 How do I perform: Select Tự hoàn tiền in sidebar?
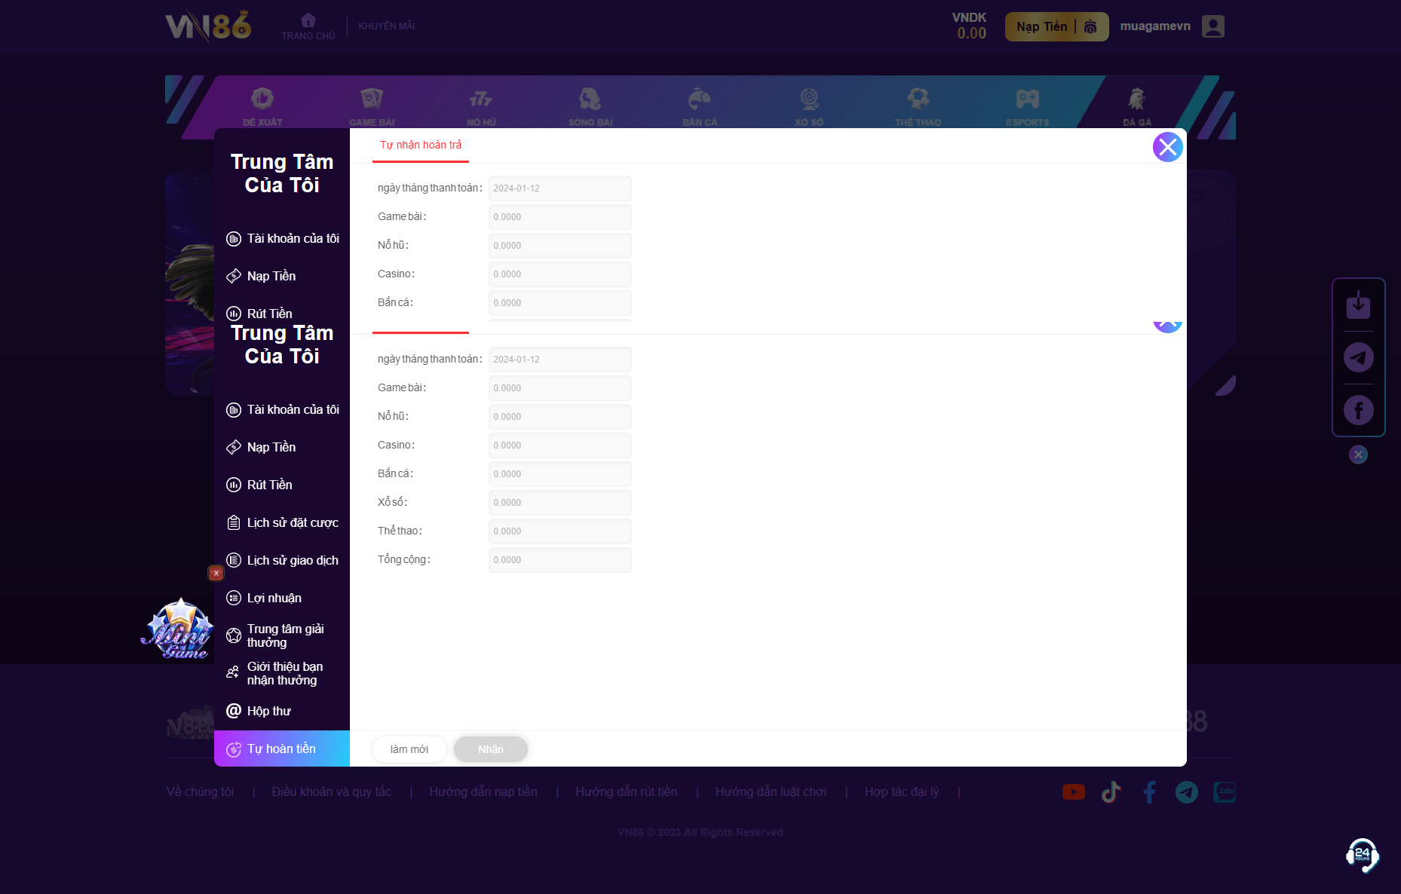tap(281, 749)
